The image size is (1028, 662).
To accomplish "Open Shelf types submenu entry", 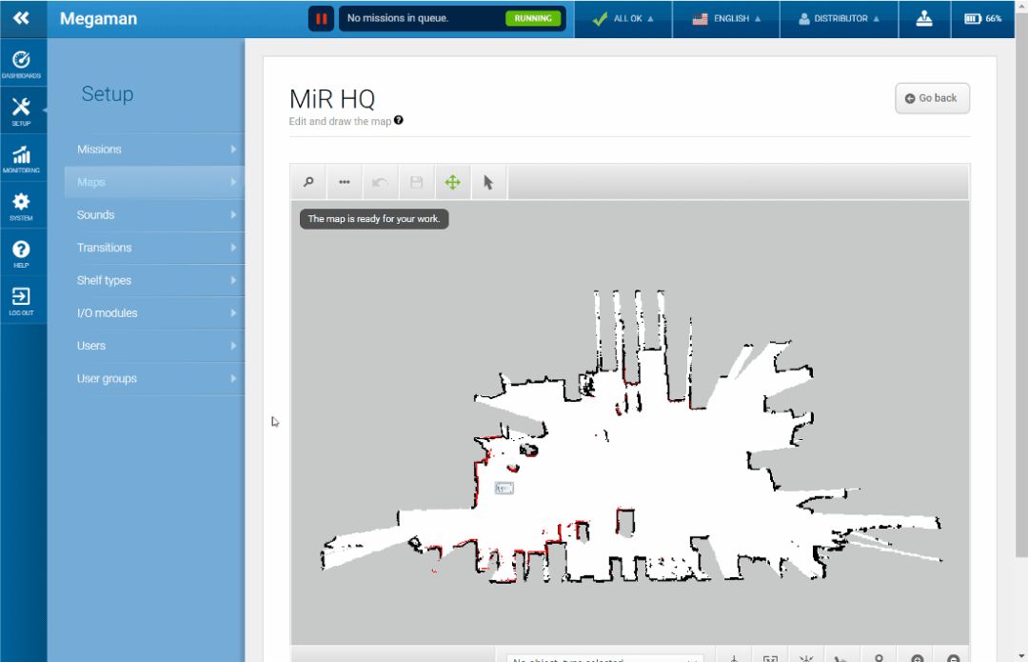I will pos(154,280).
